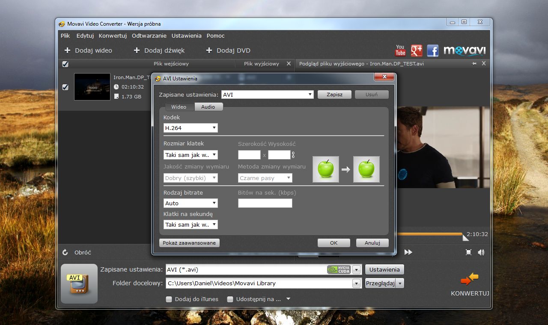Click the result green apple preview
This screenshot has width=548, height=325.
(366, 169)
